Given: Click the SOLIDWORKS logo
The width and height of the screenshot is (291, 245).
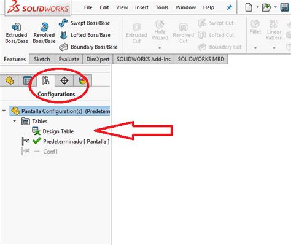Looking at the screenshot, I should 37,7.
